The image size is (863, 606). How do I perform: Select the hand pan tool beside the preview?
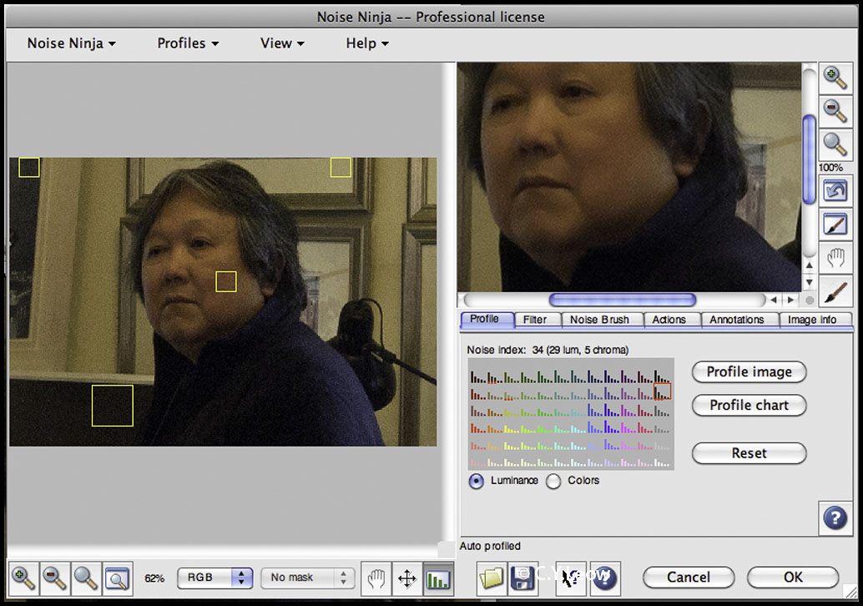tap(835, 258)
